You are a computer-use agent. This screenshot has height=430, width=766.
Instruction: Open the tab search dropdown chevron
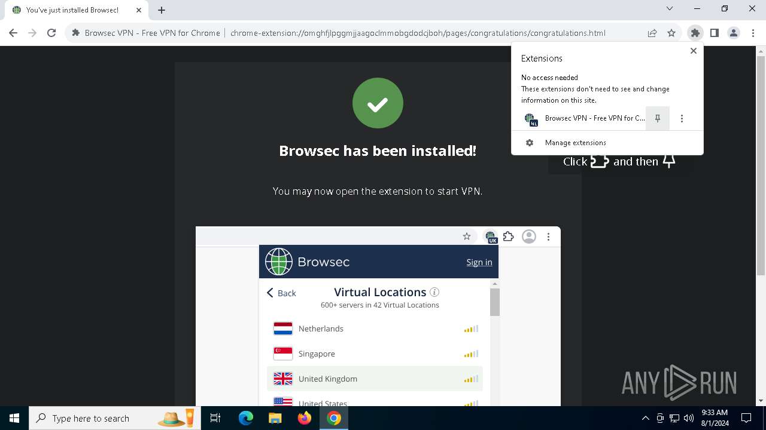coord(670,8)
